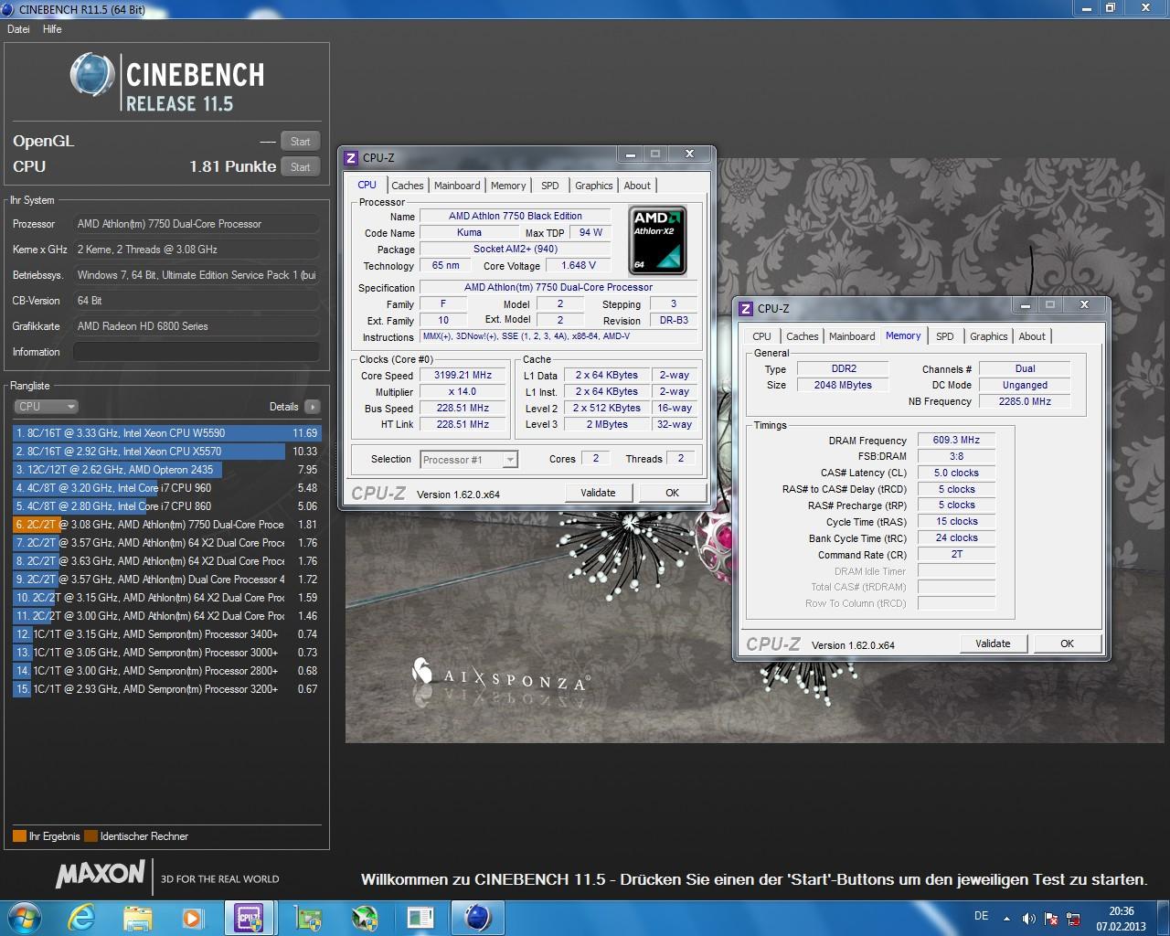Select About tab in CPU-Z CPU window
1170x936 pixels.
point(637,186)
